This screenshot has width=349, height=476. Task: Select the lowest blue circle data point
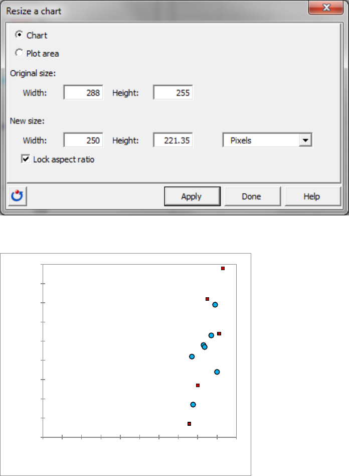click(x=193, y=404)
